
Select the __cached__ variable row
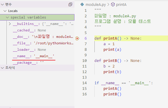pos(37,30)
